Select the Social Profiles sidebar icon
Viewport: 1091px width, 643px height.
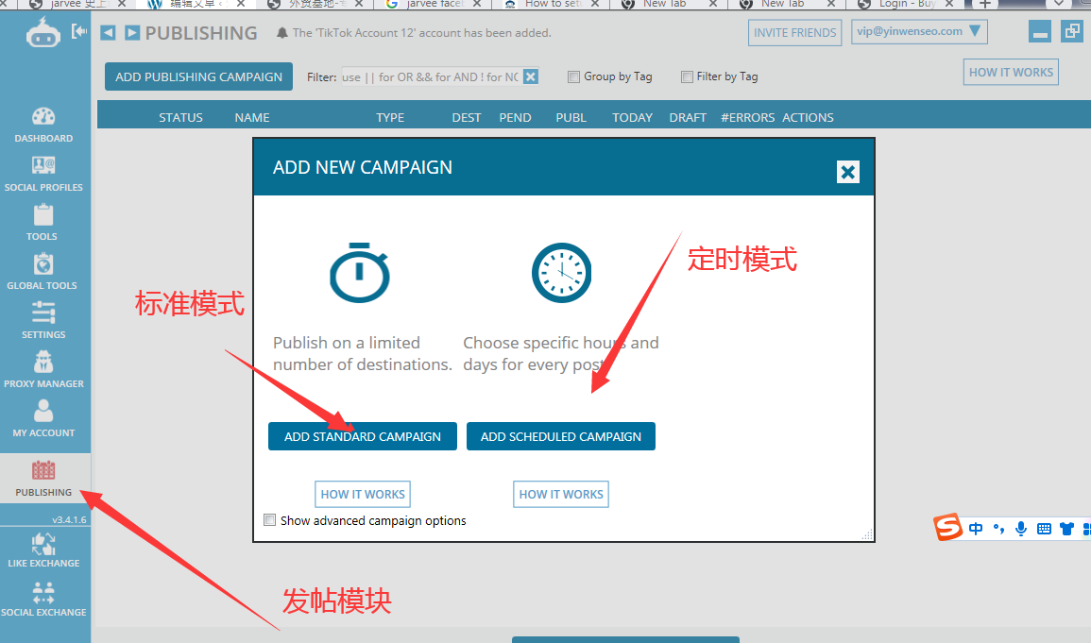[43, 175]
